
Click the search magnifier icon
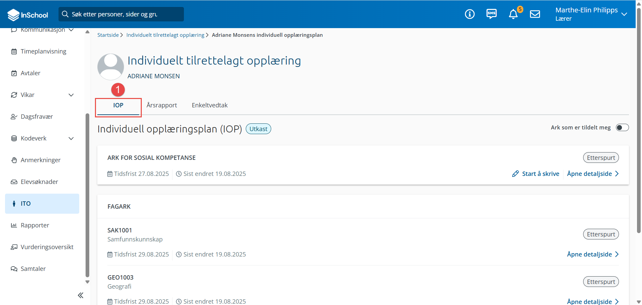(x=65, y=14)
